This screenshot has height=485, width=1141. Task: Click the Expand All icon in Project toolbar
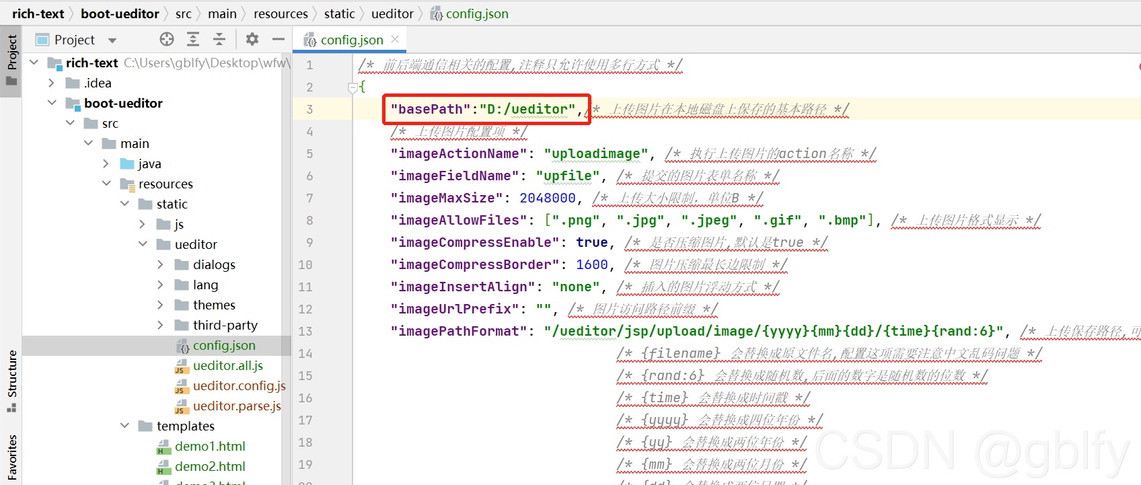193,40
